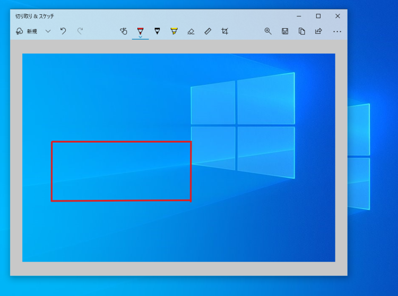Click the captured screenshot canvas

(179, 158)
